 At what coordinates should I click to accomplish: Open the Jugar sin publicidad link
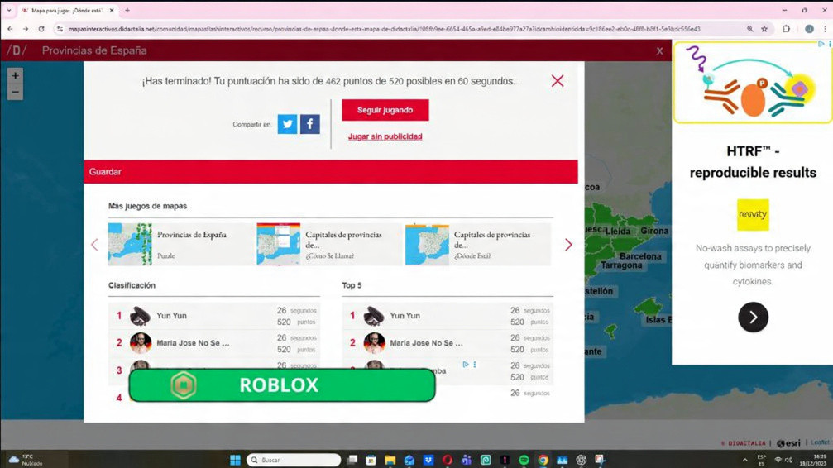[x=385, y=136]
